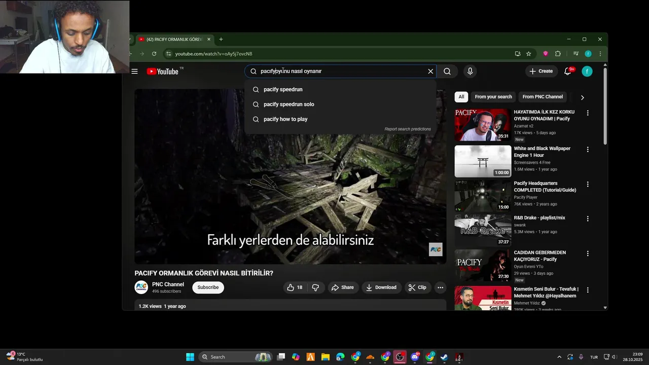Open the YouTube account avatar menu

587,71
